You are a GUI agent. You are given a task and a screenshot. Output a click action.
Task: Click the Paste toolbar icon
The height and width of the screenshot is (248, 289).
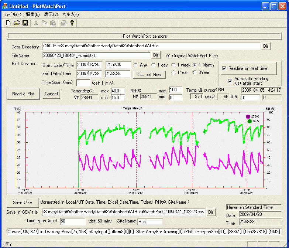pyautogui.click(x=53, y=23)
